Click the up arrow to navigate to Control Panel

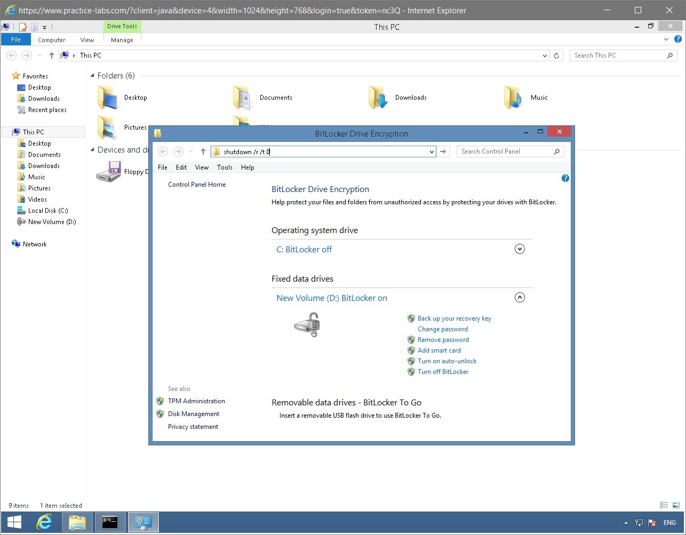point(203,151)
